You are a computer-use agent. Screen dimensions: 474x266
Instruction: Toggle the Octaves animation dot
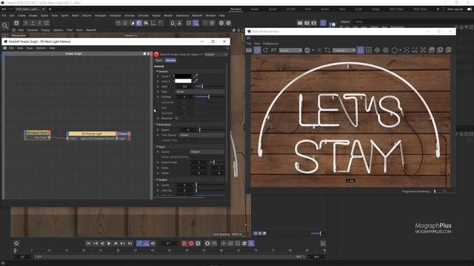158,97
